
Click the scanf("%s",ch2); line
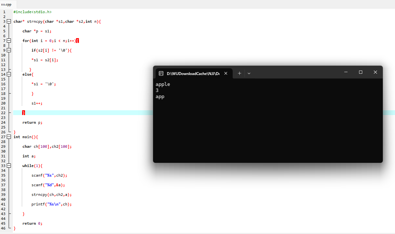click(x=49, y=175)
